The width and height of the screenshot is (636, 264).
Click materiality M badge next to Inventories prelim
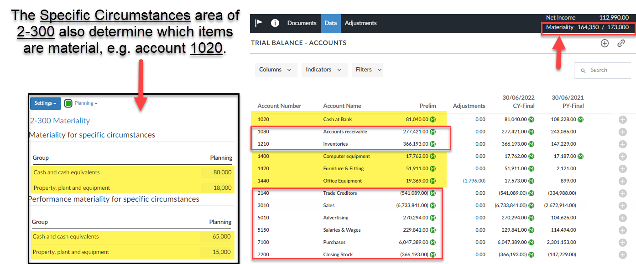click(x=433, y=144)
